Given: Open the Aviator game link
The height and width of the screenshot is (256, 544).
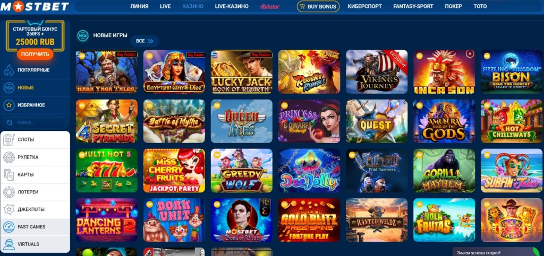Looking at the screenshot, I should [270, 6].
